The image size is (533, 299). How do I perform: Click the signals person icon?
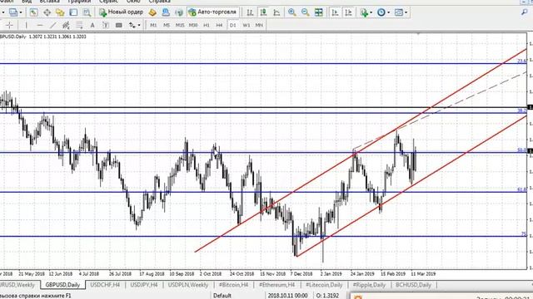166,12
